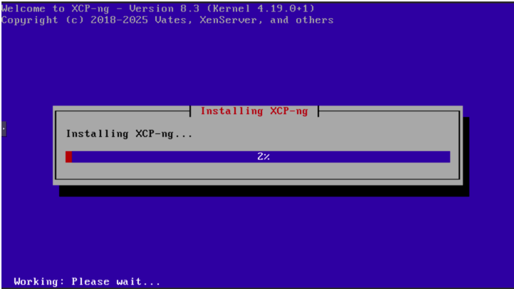The height and width of the screenshot is (289, 514).
Task: Click the black drop shadow below dialog
Action: click(264, 191)
